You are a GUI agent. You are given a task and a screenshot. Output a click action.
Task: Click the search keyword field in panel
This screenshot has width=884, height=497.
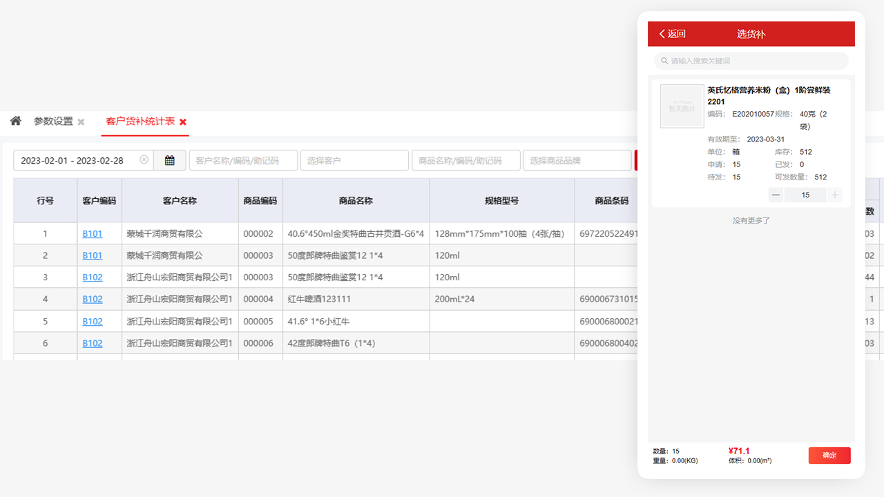751,61
